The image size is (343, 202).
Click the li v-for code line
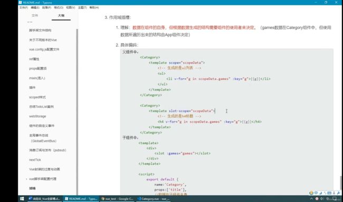click(218, 79)
